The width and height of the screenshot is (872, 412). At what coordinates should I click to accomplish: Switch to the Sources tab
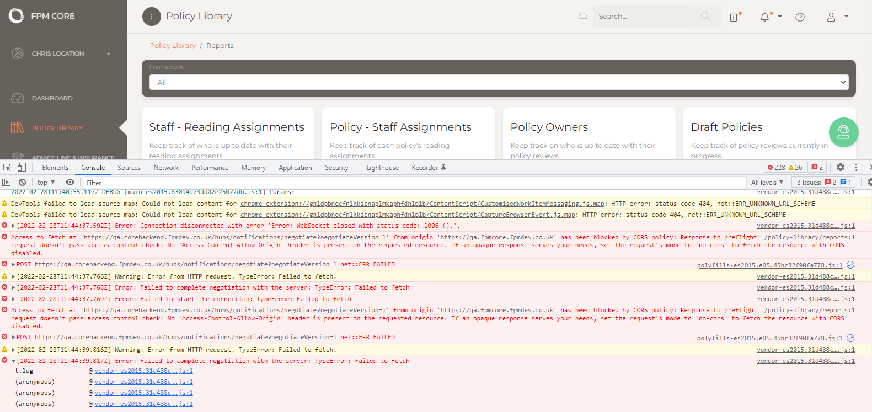(x=129, y=168)
